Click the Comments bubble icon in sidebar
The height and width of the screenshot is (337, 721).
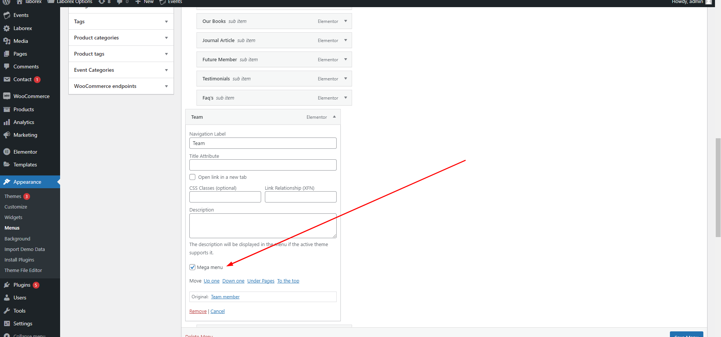tap(7, 66)
